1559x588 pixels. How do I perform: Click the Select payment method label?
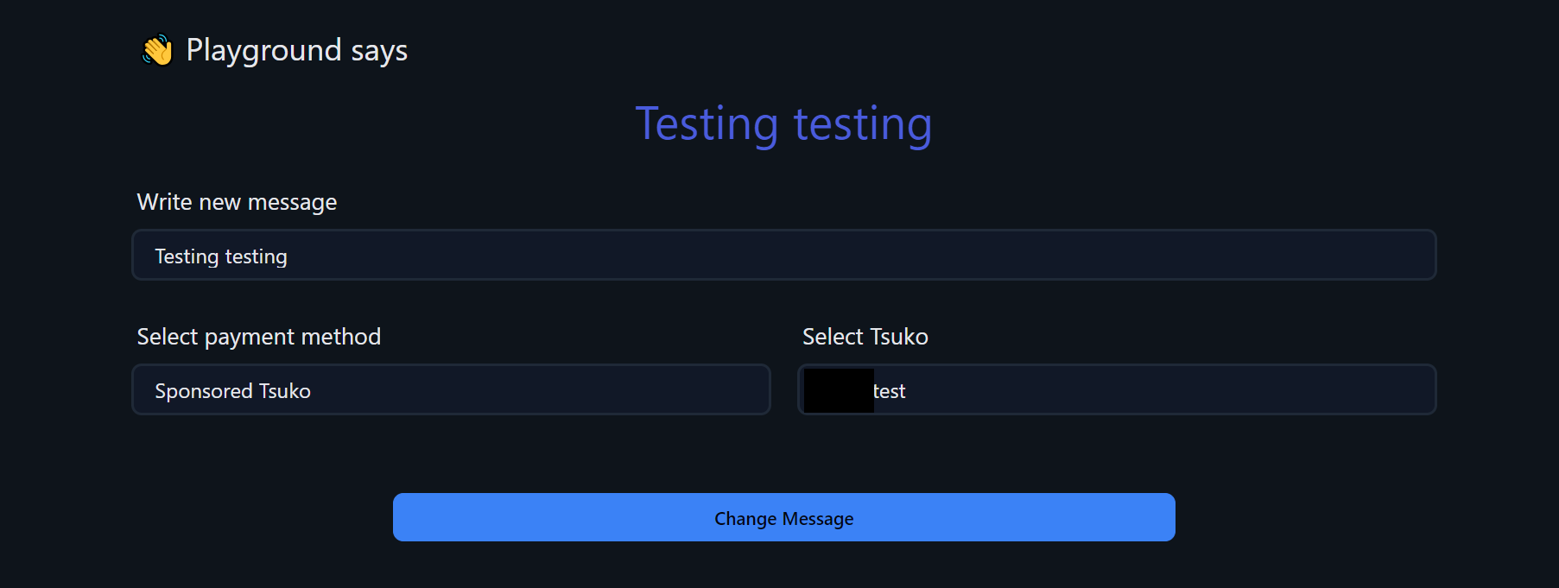click(x=258, y=336)
